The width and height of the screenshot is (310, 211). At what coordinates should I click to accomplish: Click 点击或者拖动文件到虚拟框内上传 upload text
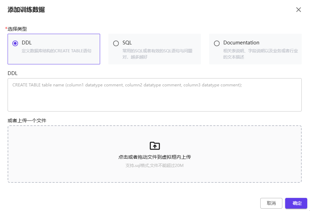pos(155,157)
